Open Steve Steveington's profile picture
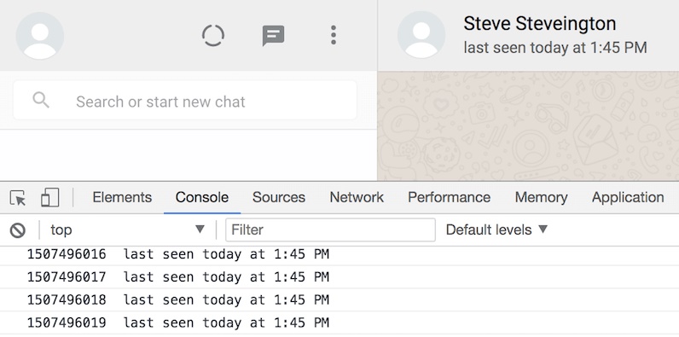Image resolution: width=679 pixels, height=337 pixels. pyautogui.click(x=421, y=35)
